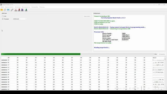
Task: Click the 0x005FFF last address value
Action: tap(125, 40)
